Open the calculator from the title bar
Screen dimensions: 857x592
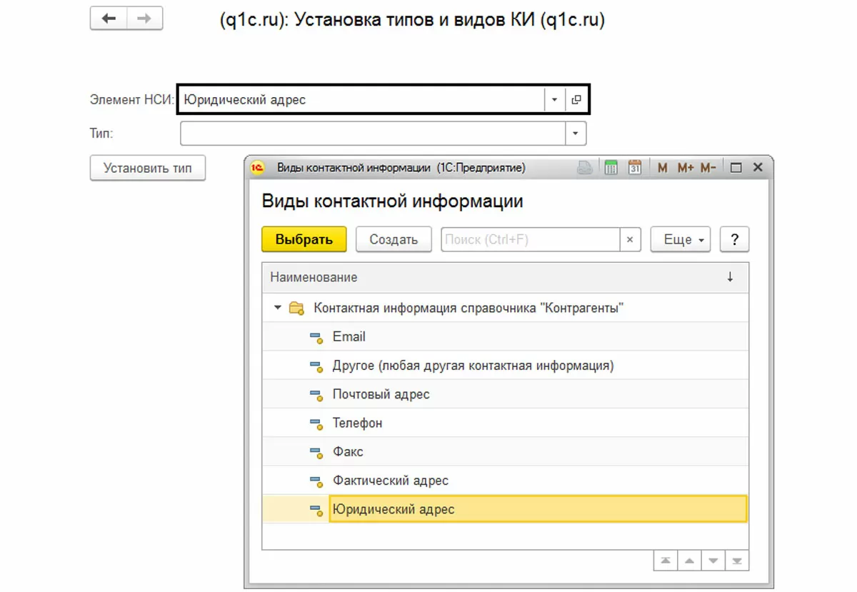click(611, 168)
